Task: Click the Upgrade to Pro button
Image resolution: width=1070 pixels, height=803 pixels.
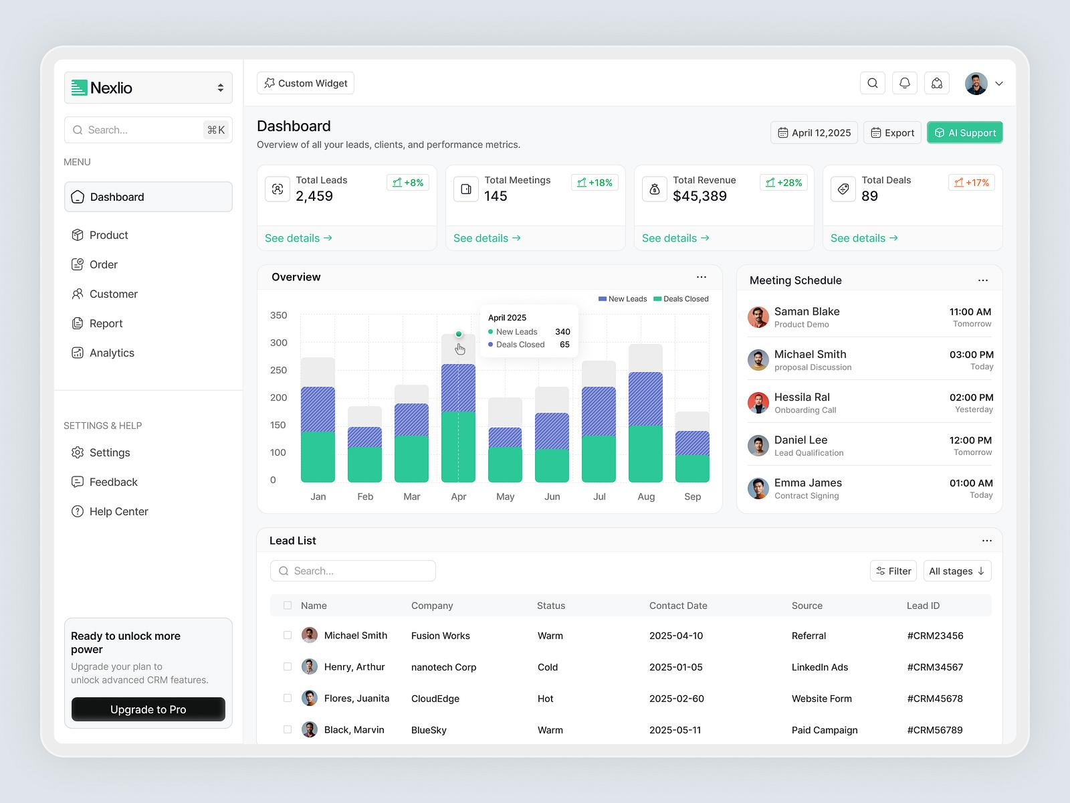Action: click(x=148, y=709)
